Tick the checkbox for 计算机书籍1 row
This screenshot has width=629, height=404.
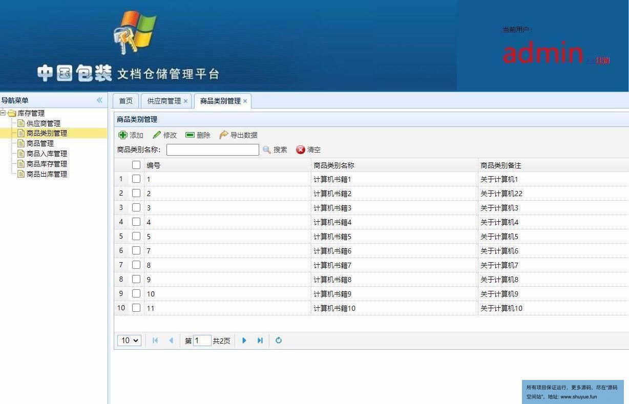point(136,179)
